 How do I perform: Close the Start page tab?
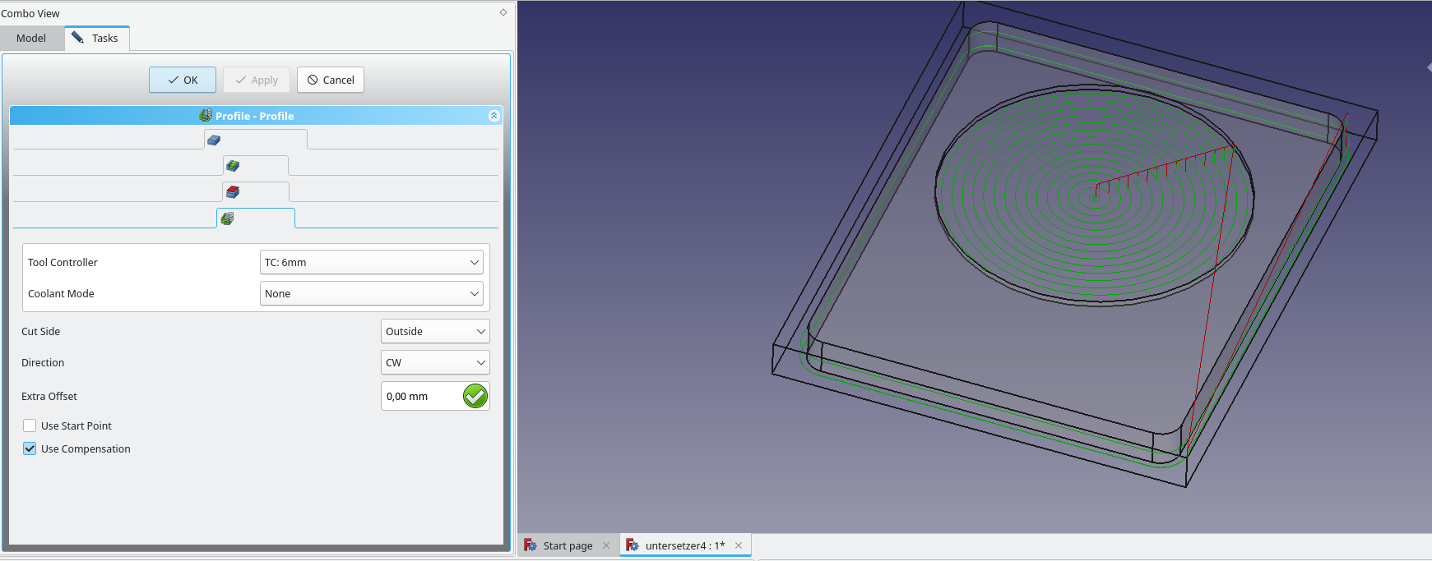click(606, 545)
